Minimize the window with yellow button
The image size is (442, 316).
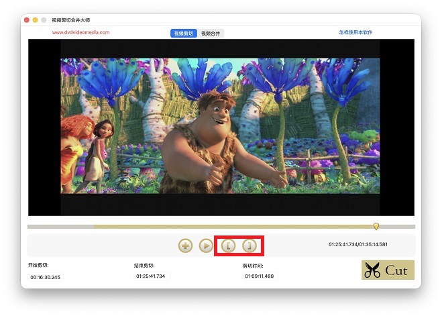[x=36, y=21]
